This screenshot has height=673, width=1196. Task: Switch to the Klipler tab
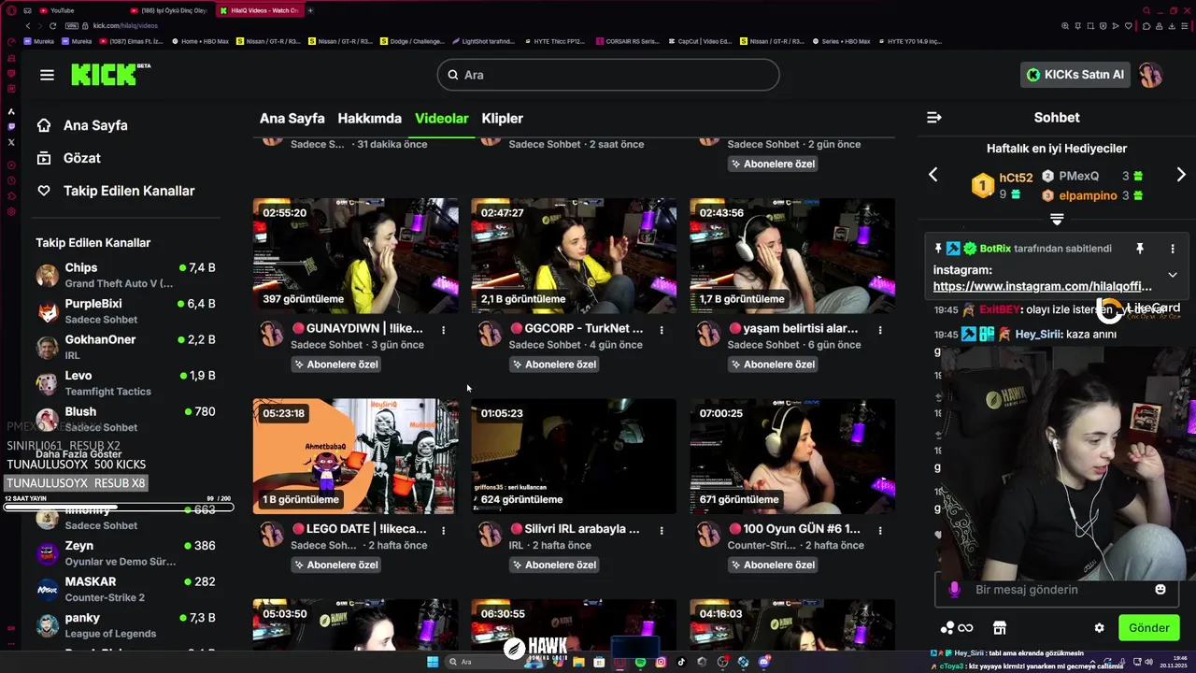point(502,119)
